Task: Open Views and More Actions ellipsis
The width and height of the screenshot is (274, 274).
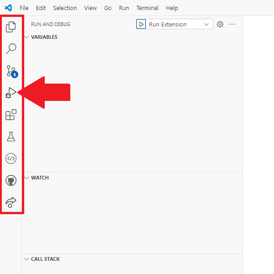Action: [232, 24]
